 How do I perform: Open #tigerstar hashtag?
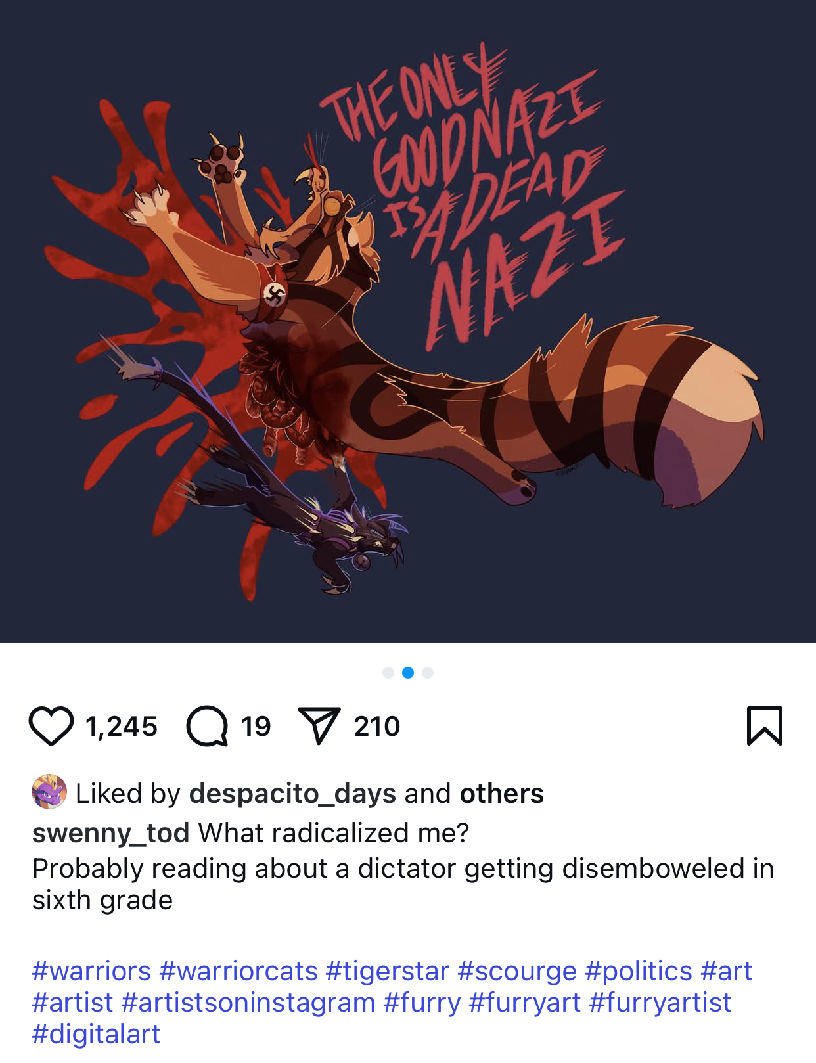[388, 971]
